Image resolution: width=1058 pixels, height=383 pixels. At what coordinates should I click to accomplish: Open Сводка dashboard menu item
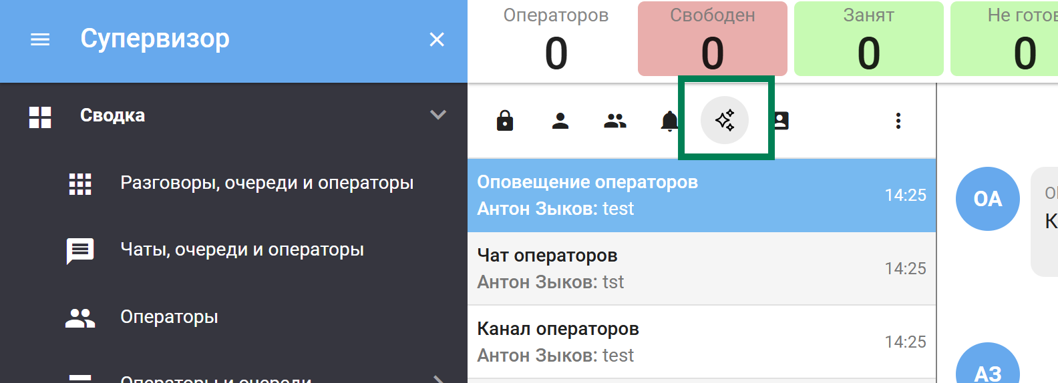click(112, 115)
